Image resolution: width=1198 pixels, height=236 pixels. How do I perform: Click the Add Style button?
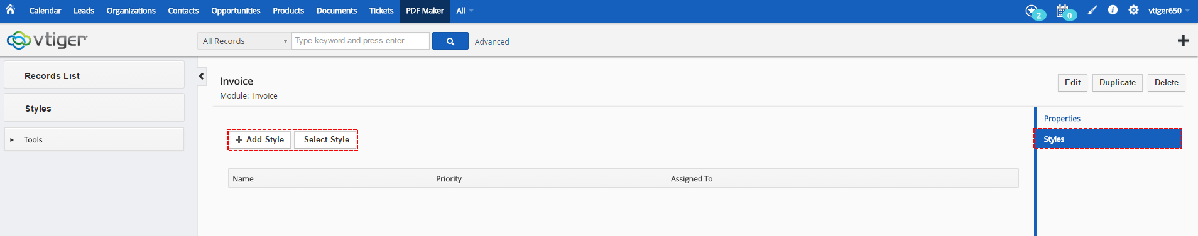pyautogui.click(x=259, y=140)
